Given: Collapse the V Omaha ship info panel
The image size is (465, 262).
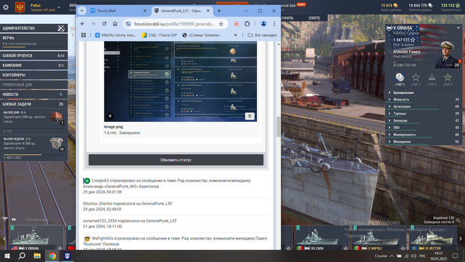Looking at the screenshot, I should coord(458,27).
